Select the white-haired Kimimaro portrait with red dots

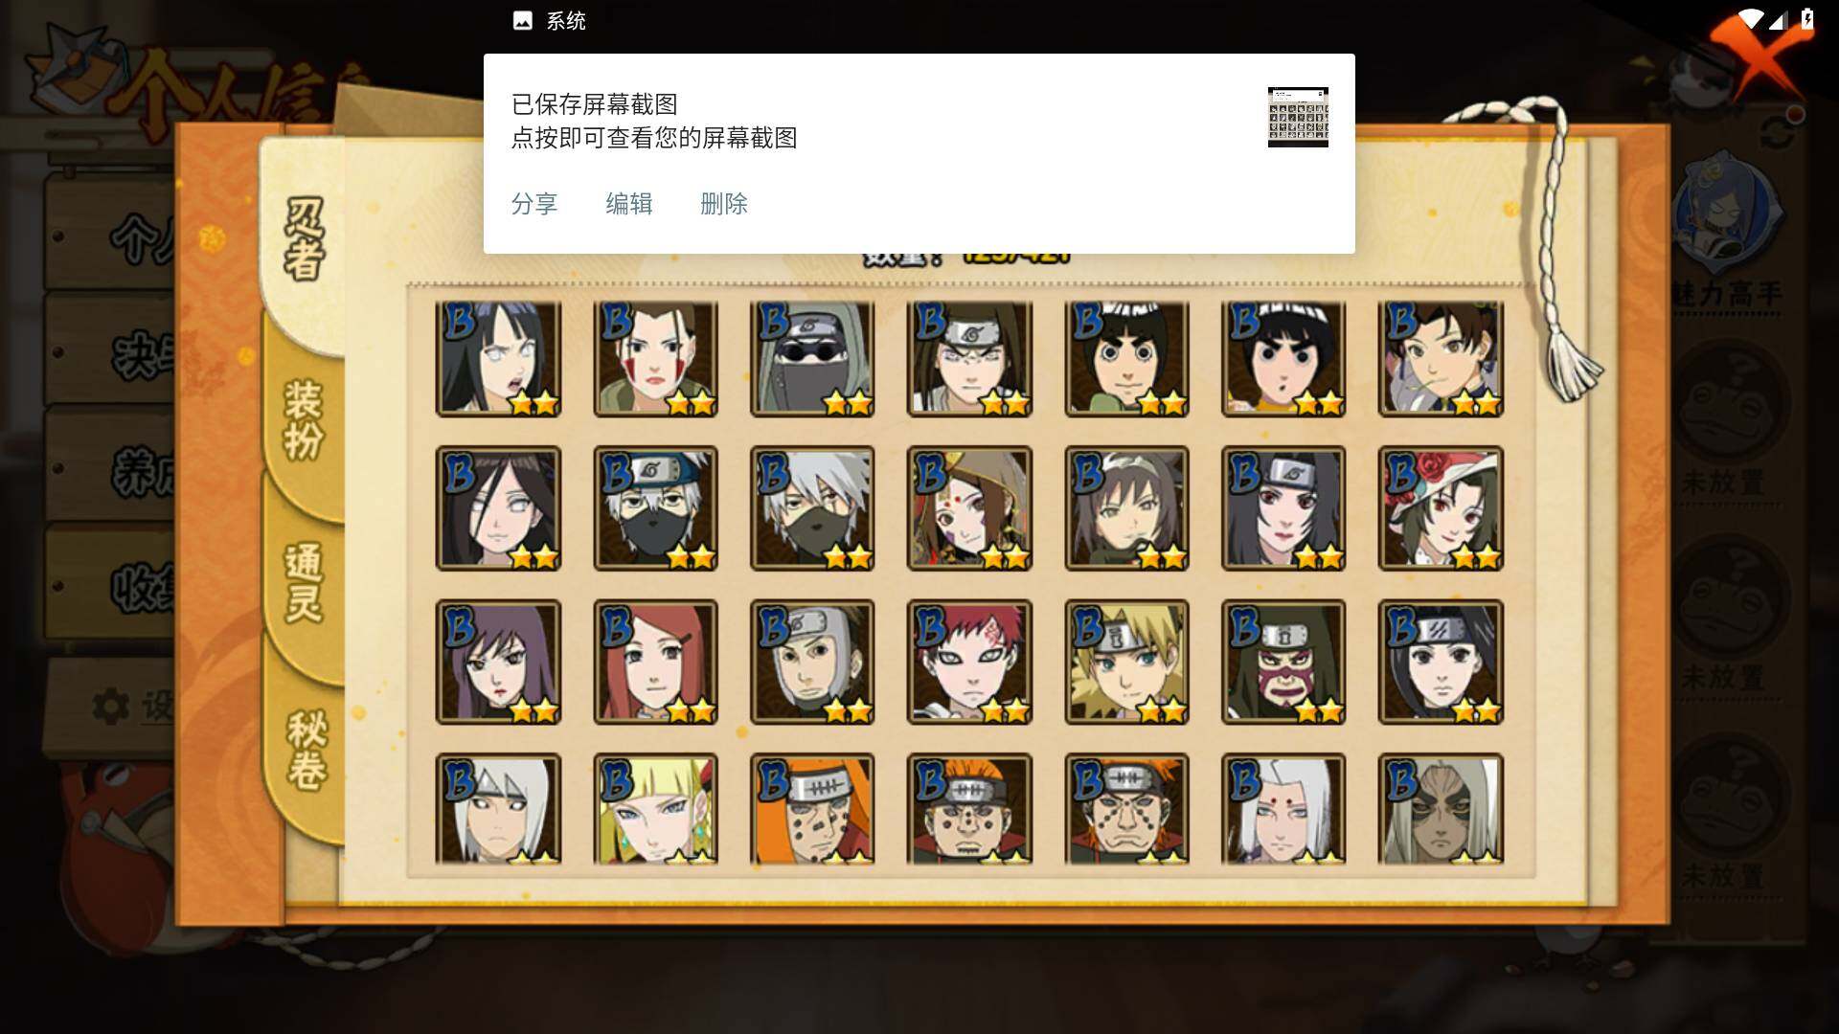1283,809
